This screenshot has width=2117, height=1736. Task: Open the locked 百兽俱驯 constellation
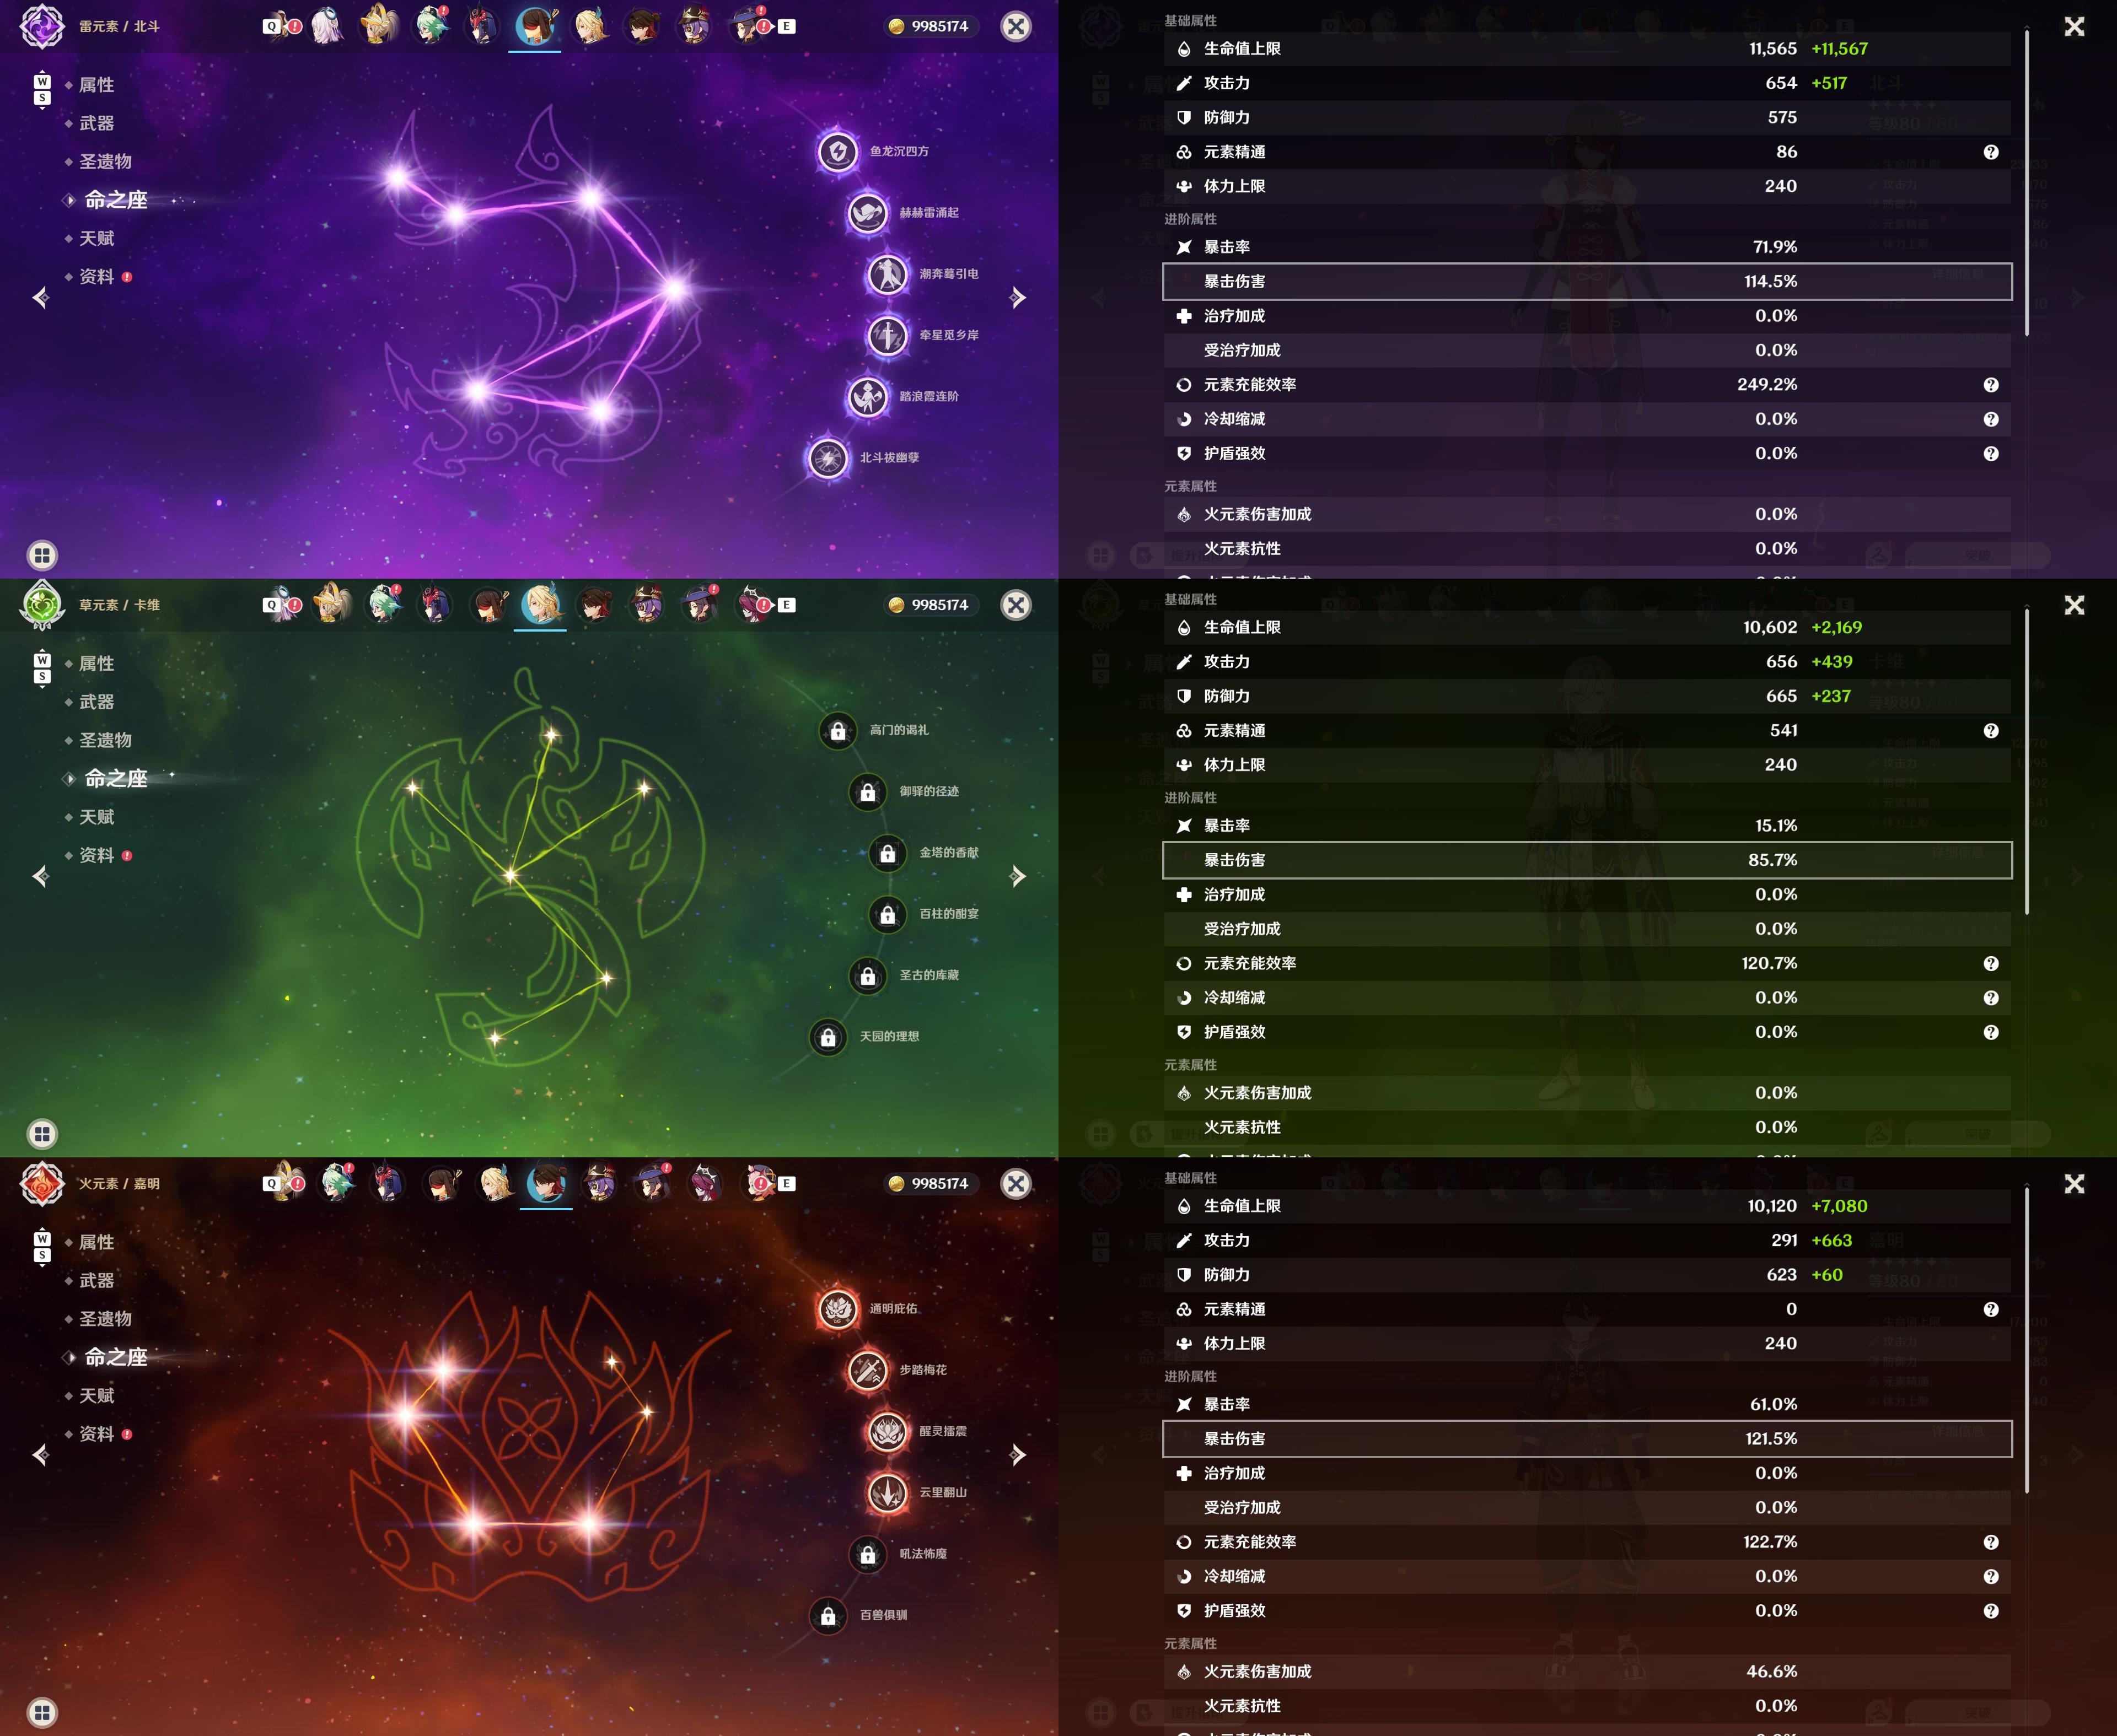tap(829, 1615)
